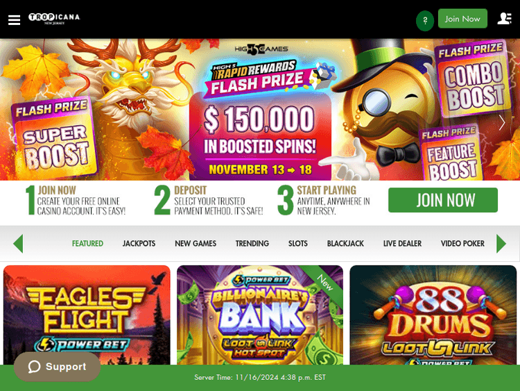Open the green help question mark icon

(x=425, y=21)
